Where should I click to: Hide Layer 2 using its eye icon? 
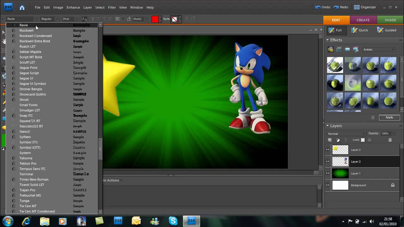(328, 161)
